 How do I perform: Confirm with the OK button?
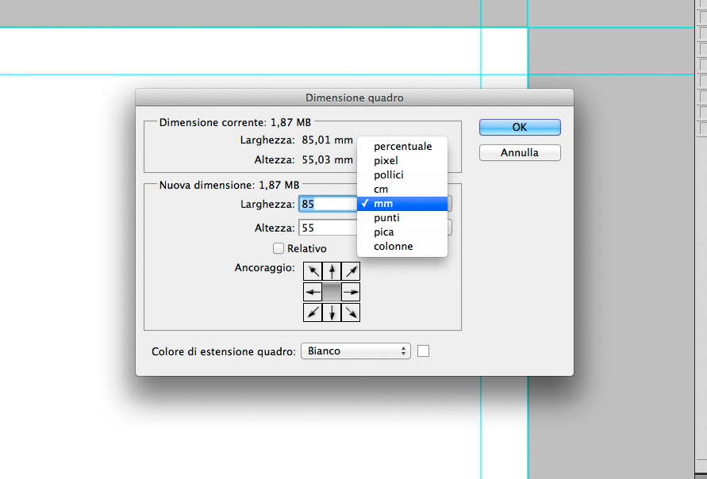(520, 127)
